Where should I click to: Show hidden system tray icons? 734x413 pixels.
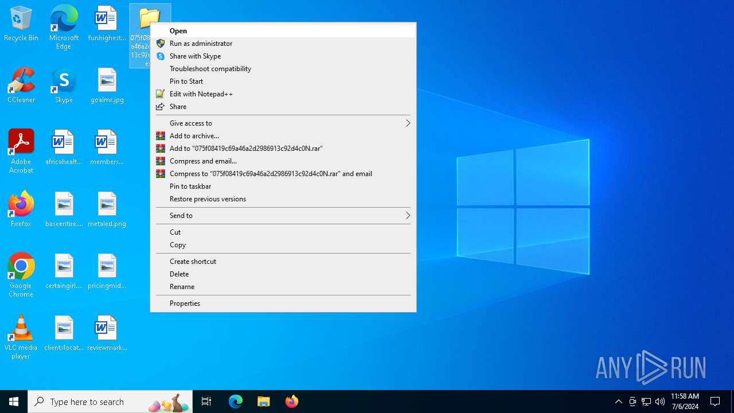point(618,402)
